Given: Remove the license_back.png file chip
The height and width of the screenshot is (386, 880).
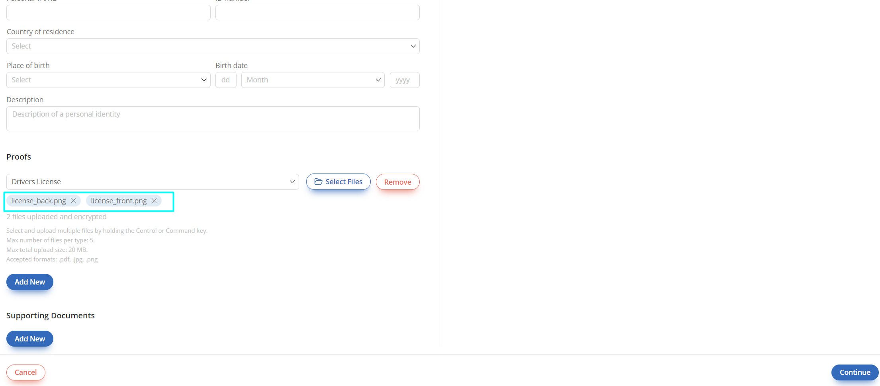Looking at the screenshot, I should [x=73, y=201].
